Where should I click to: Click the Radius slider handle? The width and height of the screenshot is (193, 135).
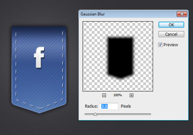[95, 114]
